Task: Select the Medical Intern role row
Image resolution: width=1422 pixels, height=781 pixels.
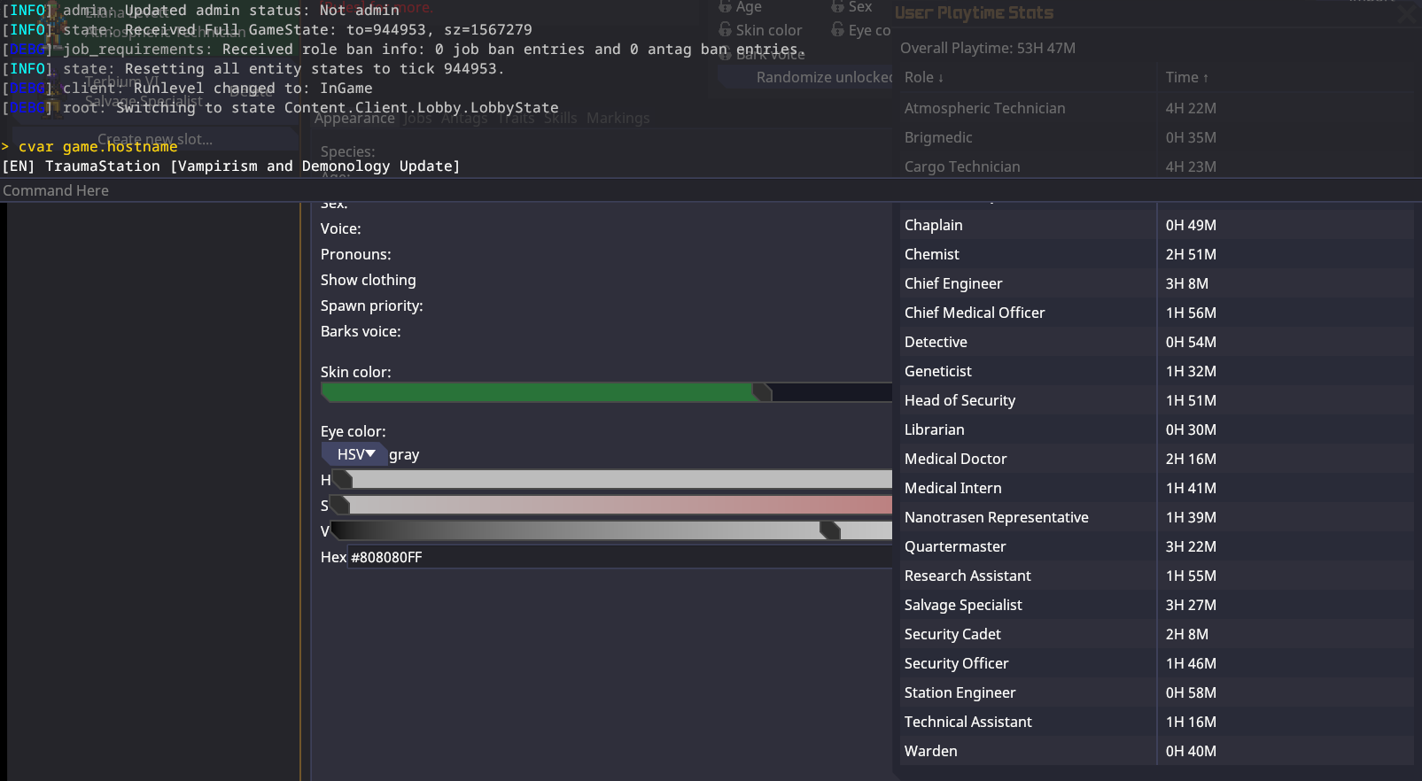Action: pyautogui.click(x=1157, y=488)
